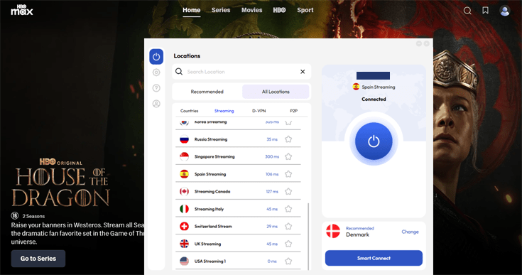The height and width of the screenshot is (275, 522).
Task: Click the Denmark flag in Recommended
Action: point(333,231)
